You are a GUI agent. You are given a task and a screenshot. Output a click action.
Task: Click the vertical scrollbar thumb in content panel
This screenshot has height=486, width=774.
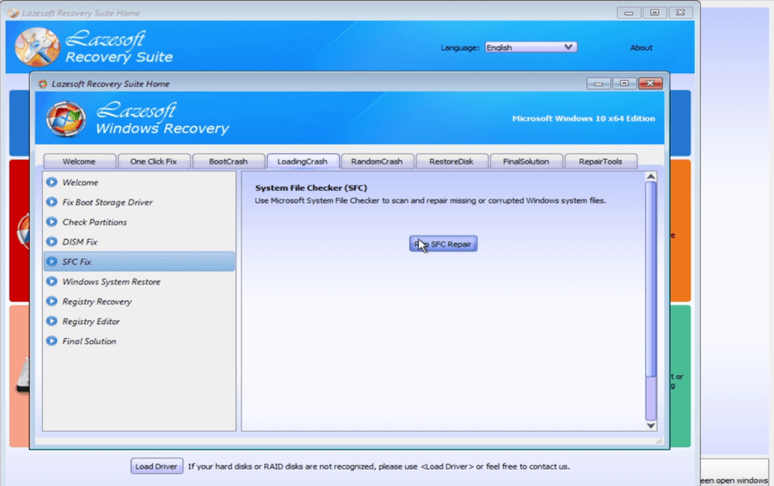651,279
